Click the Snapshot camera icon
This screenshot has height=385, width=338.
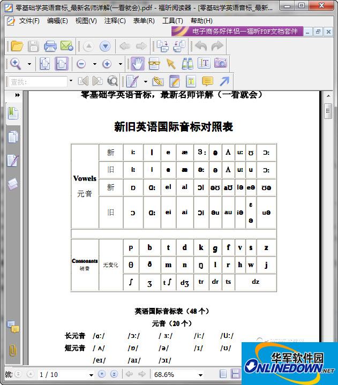[x=221, y=63]
